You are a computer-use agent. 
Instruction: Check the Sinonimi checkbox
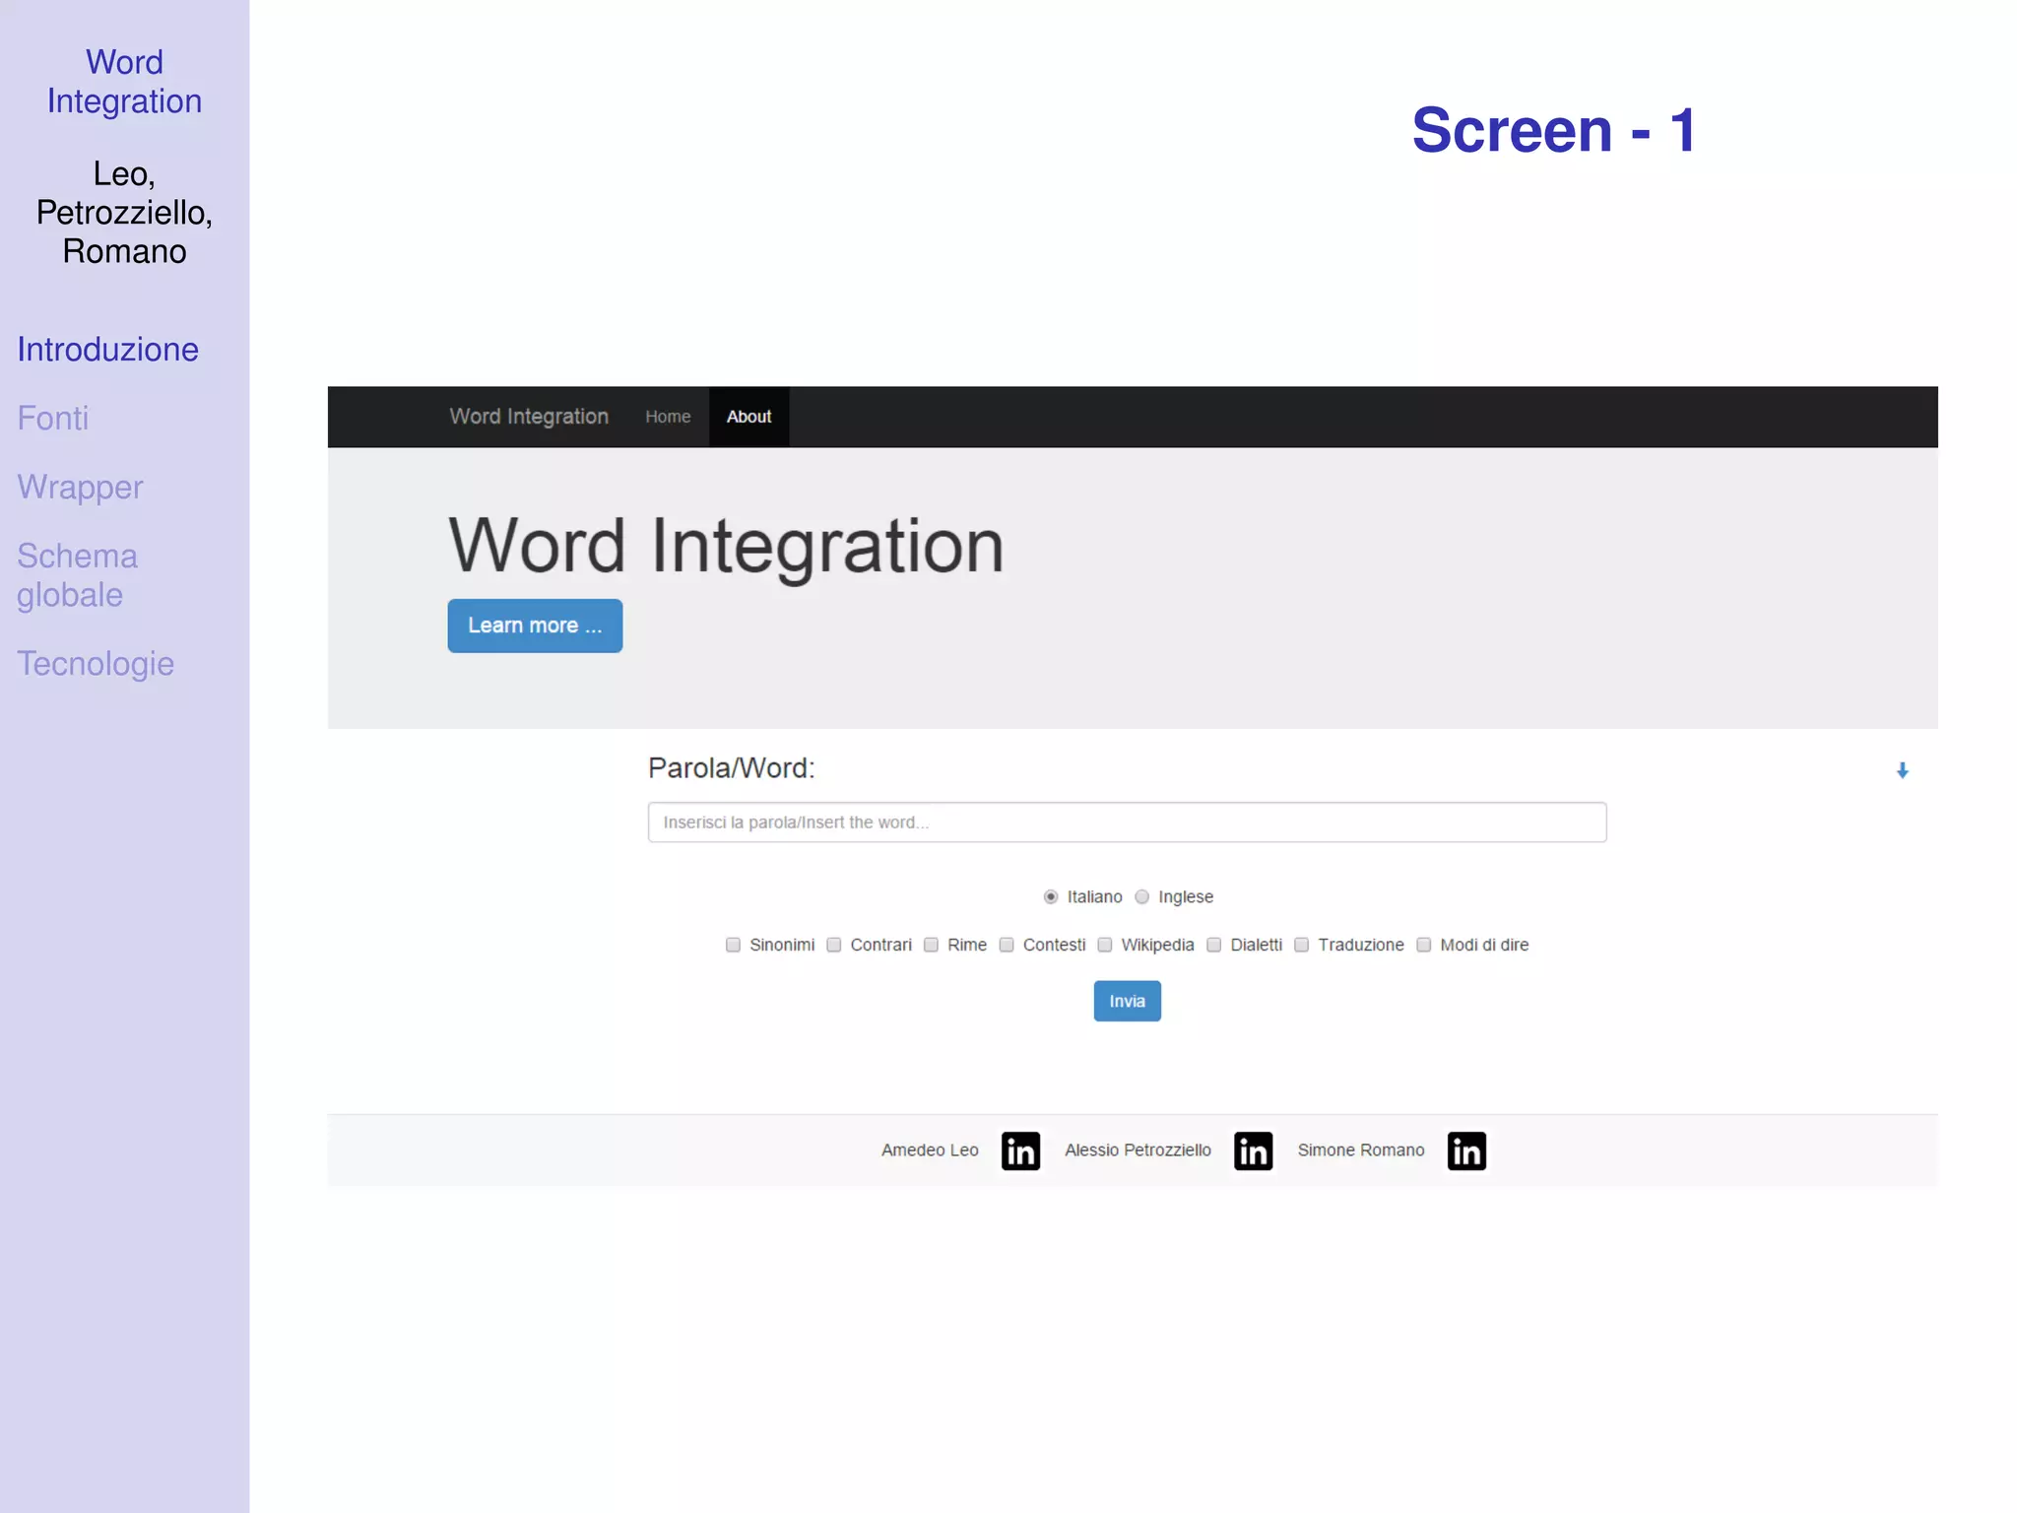pos(733,945)
